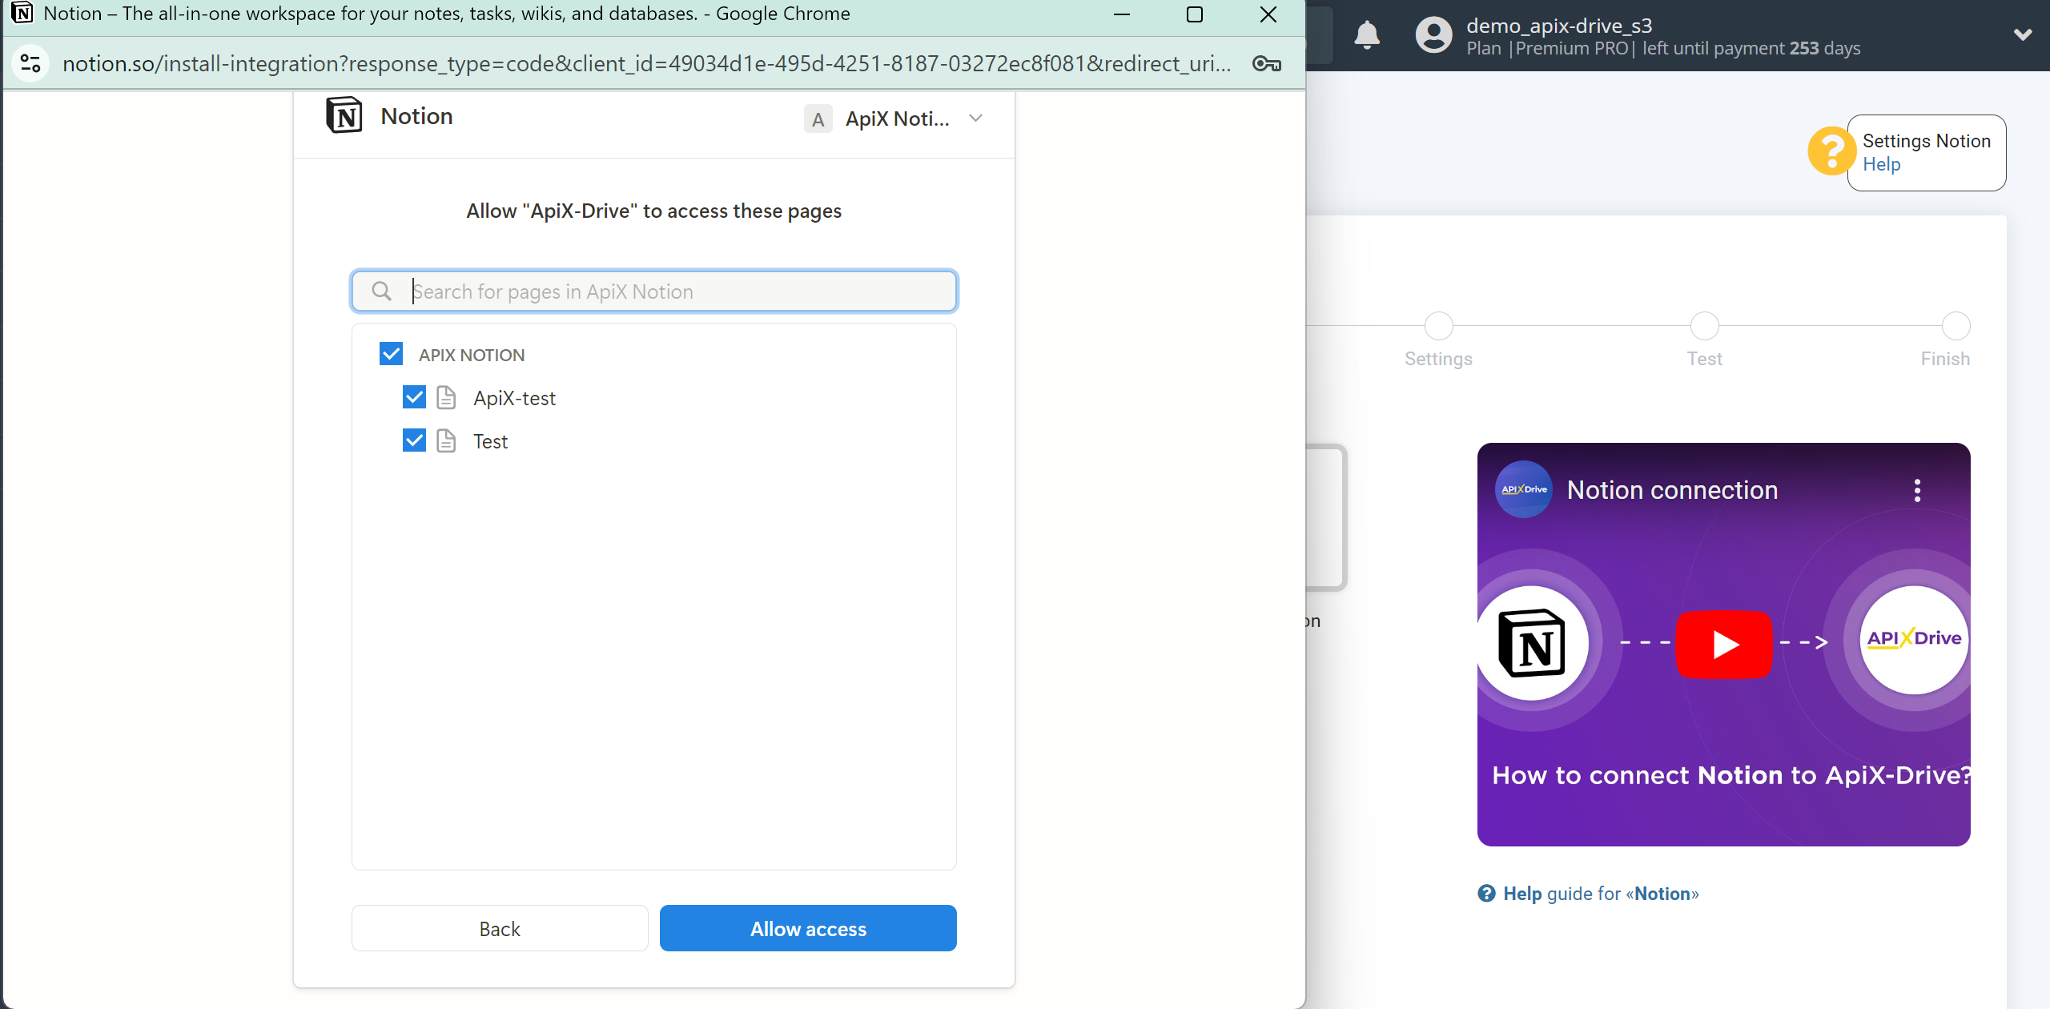This screenshot has width=2050, height=1009.
Task: Uncheck the Test page checkbox
Action: coord(414,440)
